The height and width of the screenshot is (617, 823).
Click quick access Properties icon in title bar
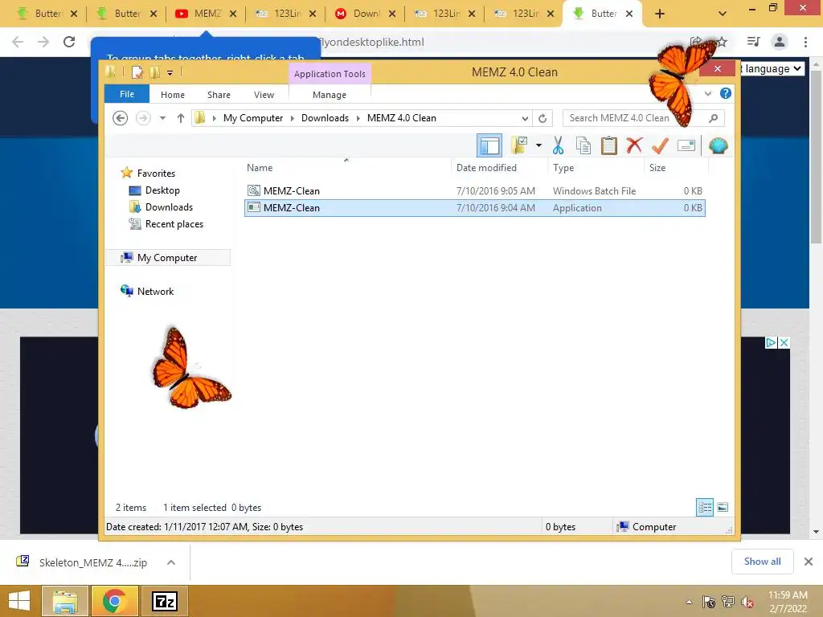coord(137,72)
